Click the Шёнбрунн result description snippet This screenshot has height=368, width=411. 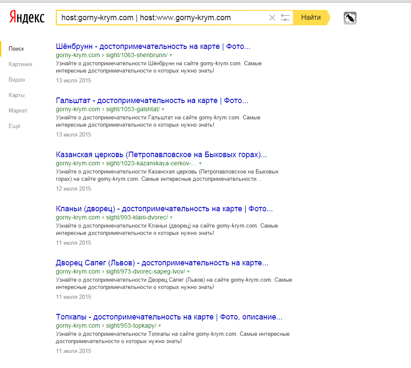[x=158, y=67]
